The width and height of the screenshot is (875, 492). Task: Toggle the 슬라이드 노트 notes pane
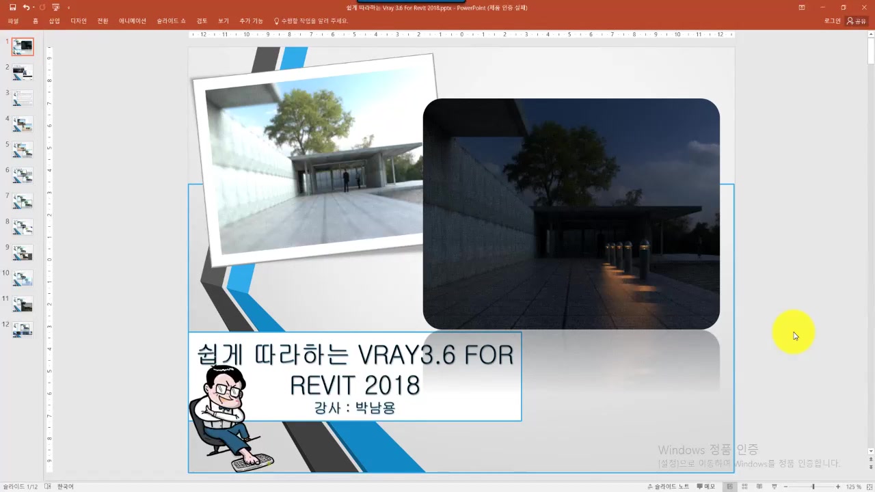[668, 487]
